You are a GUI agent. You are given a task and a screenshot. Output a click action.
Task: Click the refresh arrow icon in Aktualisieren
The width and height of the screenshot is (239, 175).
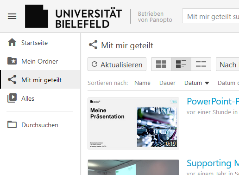(x=94, y=64)
